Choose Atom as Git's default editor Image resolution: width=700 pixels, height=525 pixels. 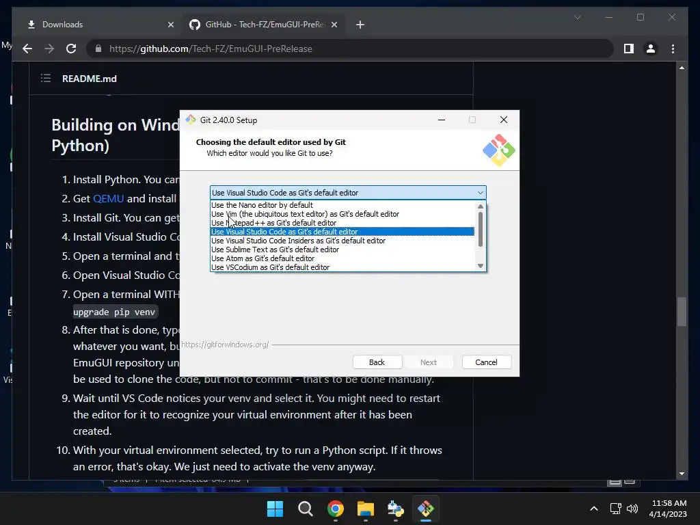(342, 258)
